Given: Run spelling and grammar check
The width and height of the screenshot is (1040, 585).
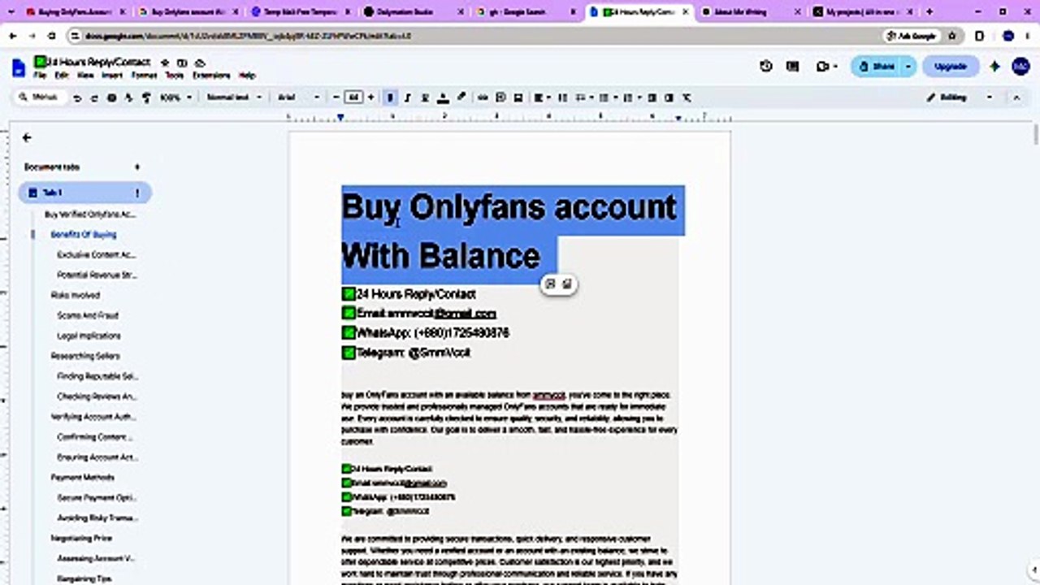Looking at the screenshot, I should point(129,97).
